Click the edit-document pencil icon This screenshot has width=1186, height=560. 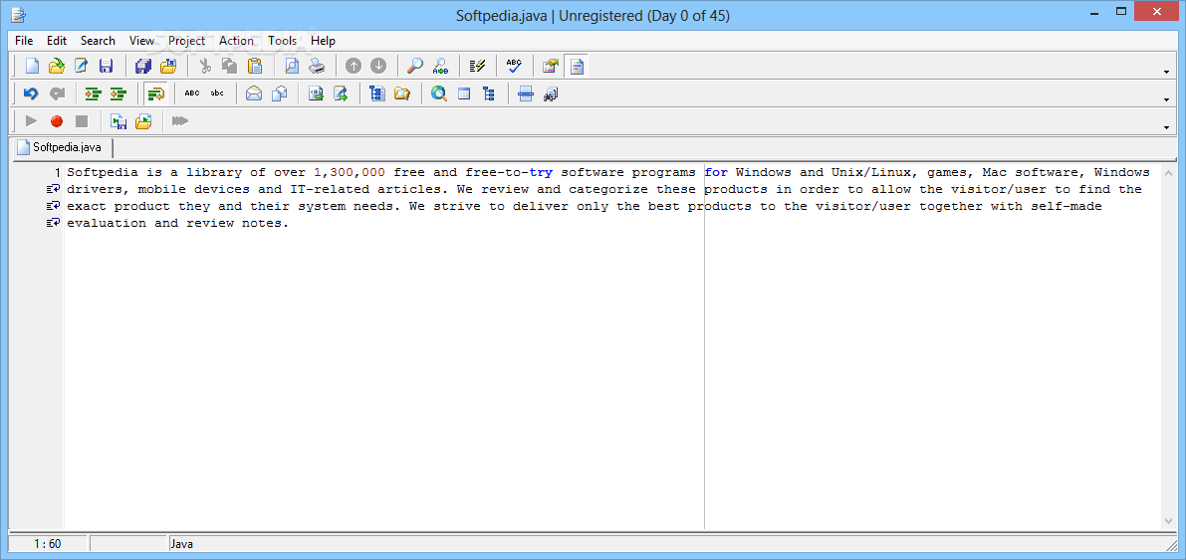click(81, 67)
